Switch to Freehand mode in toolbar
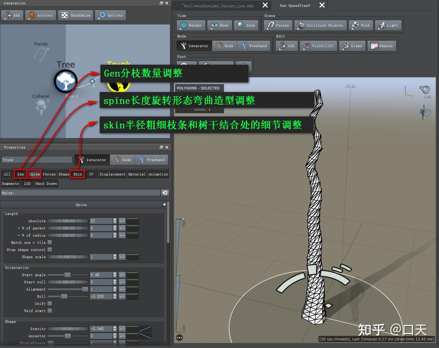The image size is (439, 348). click(254, 46)
